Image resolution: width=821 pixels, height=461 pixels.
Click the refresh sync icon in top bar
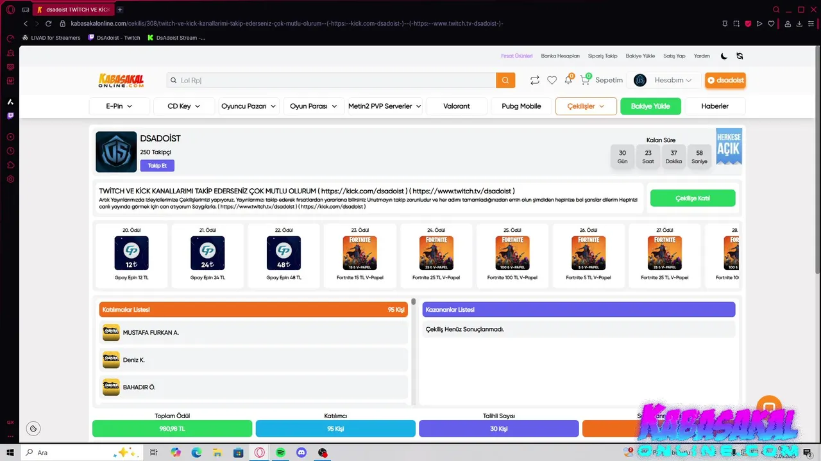pyautogui.click(x=740, y=56)
